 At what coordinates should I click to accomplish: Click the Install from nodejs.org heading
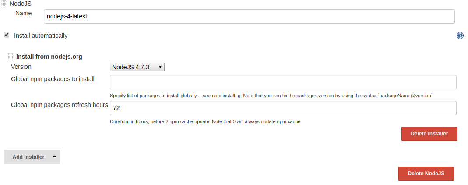(x=49, y=57)
